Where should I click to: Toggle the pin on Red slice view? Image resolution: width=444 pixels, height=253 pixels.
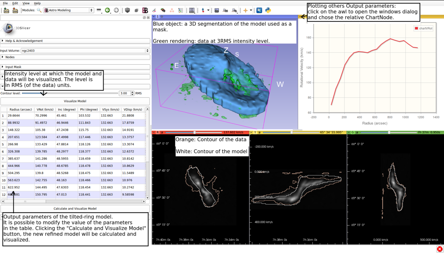click(x=154, y=132)
